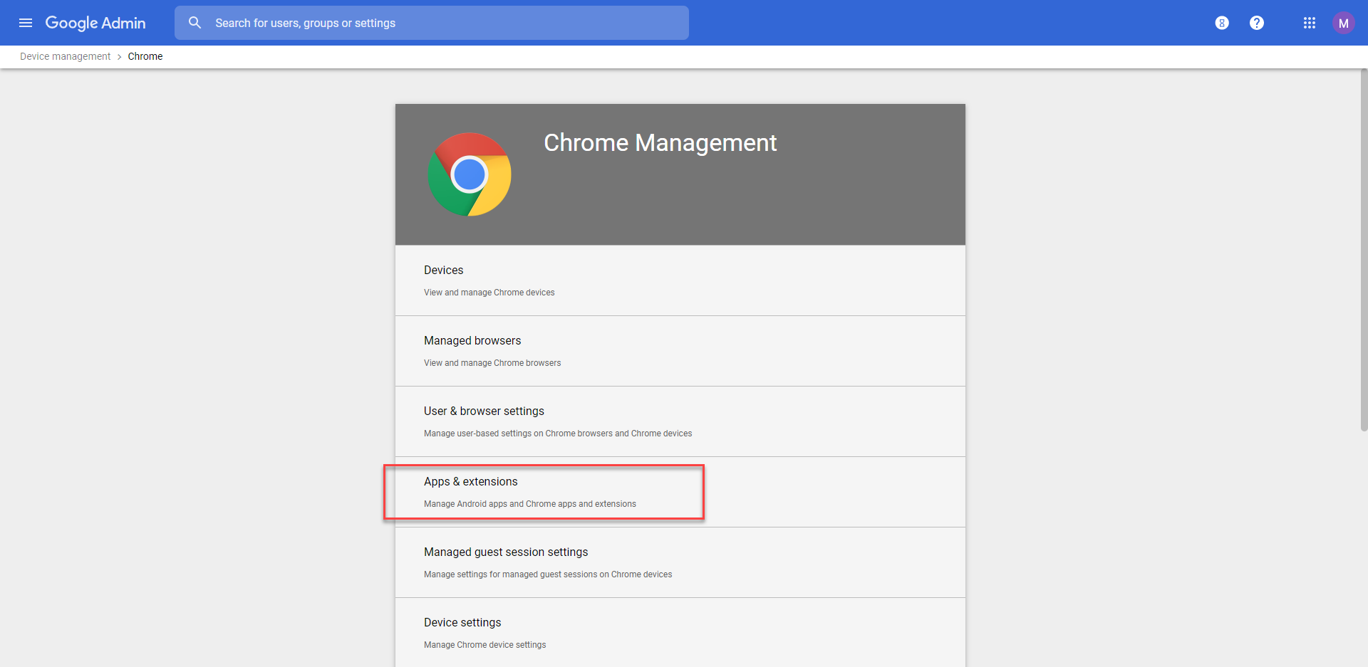
Task: Click the Chrome Management heading
Action: click(x=660, y=142)
